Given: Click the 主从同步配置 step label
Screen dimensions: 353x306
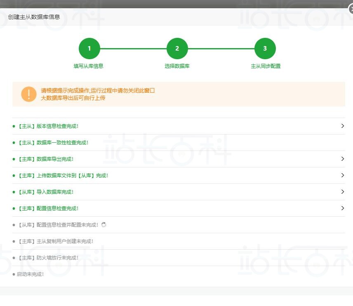Looking at the screenshot, I should pyautogui.click(x=265, y=66).
